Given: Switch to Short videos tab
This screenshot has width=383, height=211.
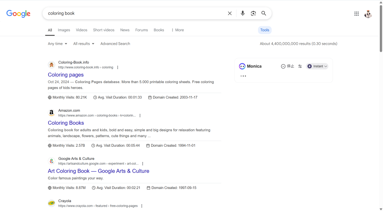Looking at the screenshot, I should [104, 30].
